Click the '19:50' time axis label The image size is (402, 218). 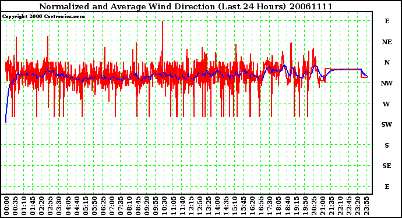pos(305,206)
